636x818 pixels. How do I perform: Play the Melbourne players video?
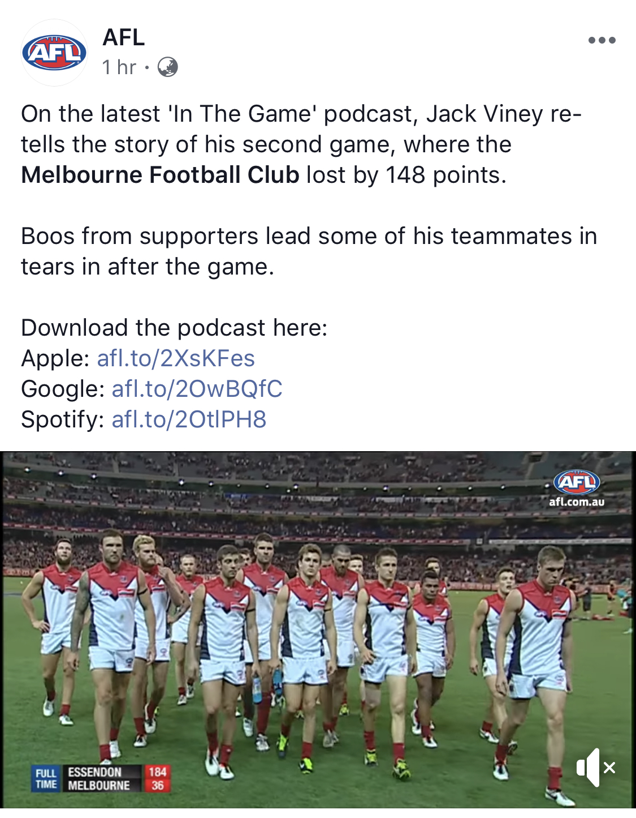click(318, 629)
